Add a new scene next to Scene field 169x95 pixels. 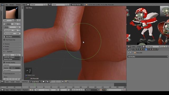coord(66,5)
